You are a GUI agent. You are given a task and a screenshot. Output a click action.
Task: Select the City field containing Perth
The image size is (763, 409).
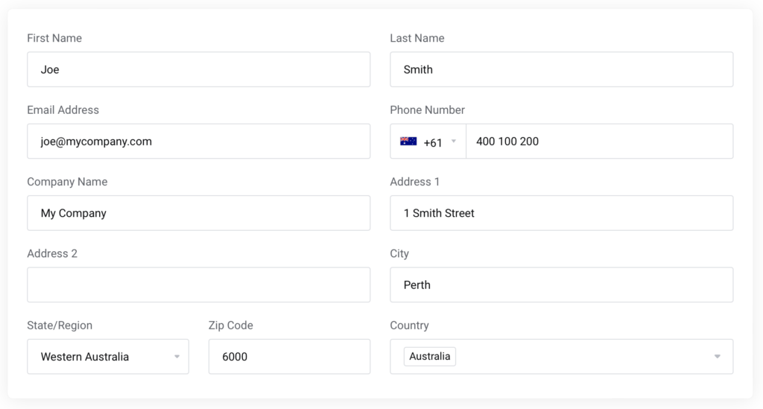pos(562,285)
